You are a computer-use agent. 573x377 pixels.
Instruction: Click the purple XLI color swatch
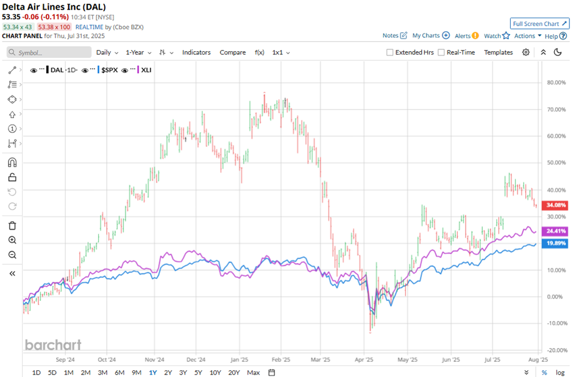coord(138,70)
